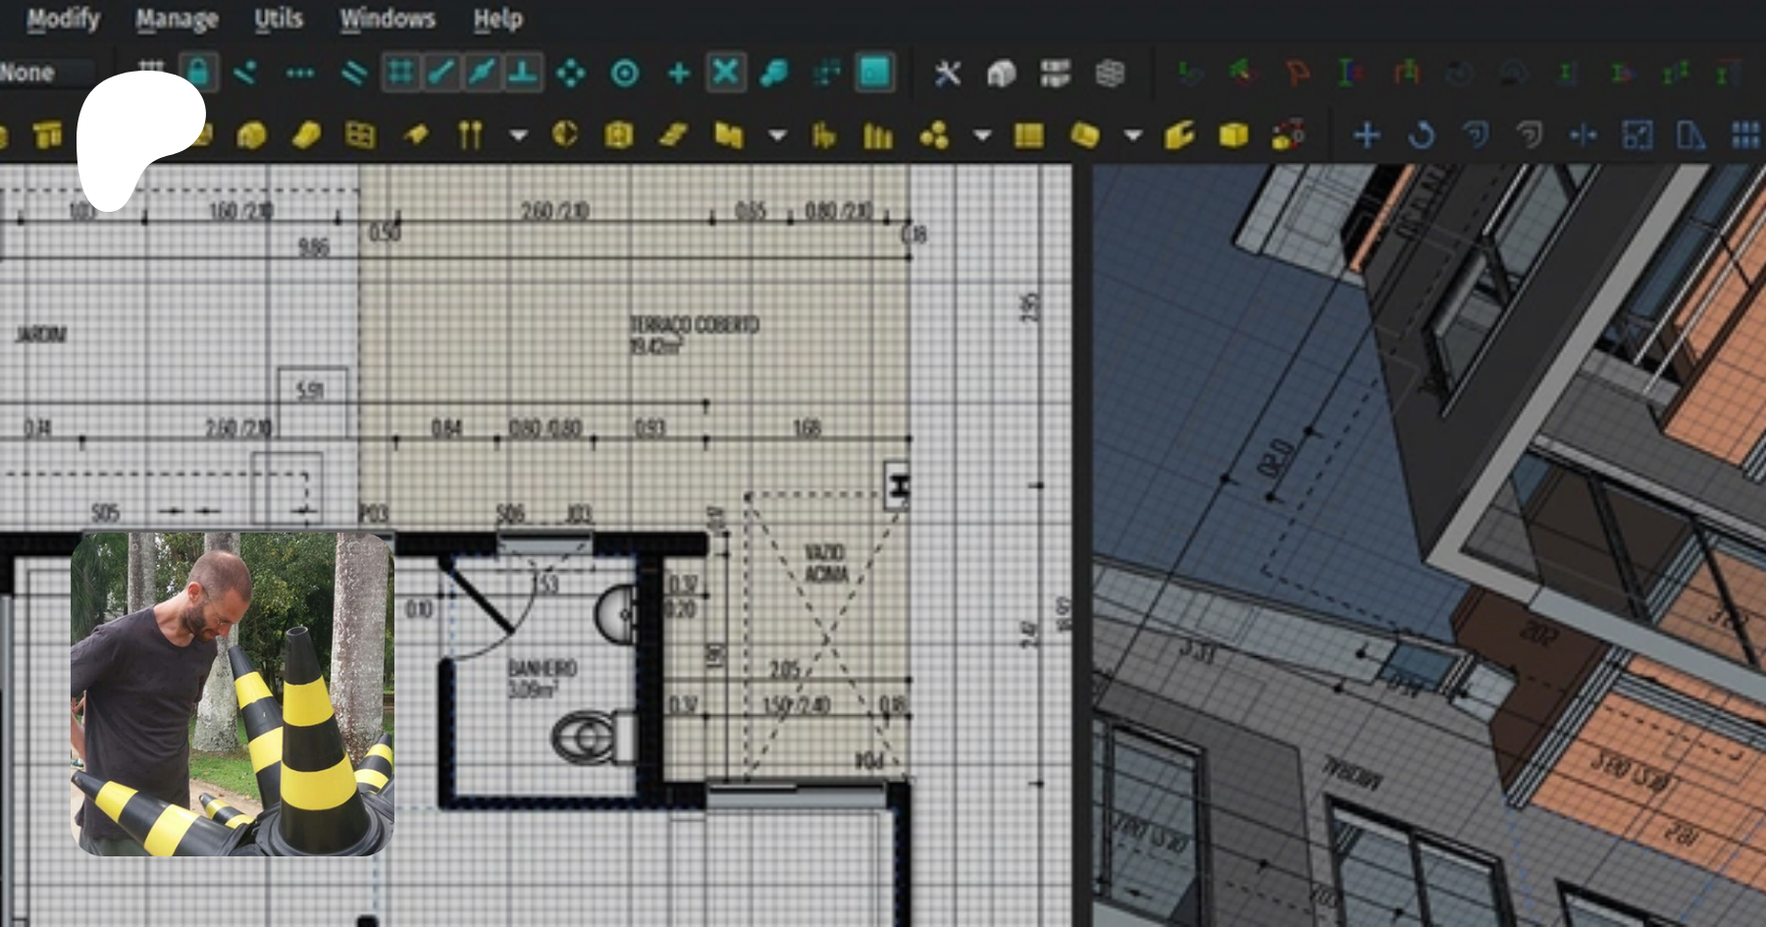This screenshot has width=1766, height=927.
Task: Open the Utils menu
Action: [x=279, y=19]
